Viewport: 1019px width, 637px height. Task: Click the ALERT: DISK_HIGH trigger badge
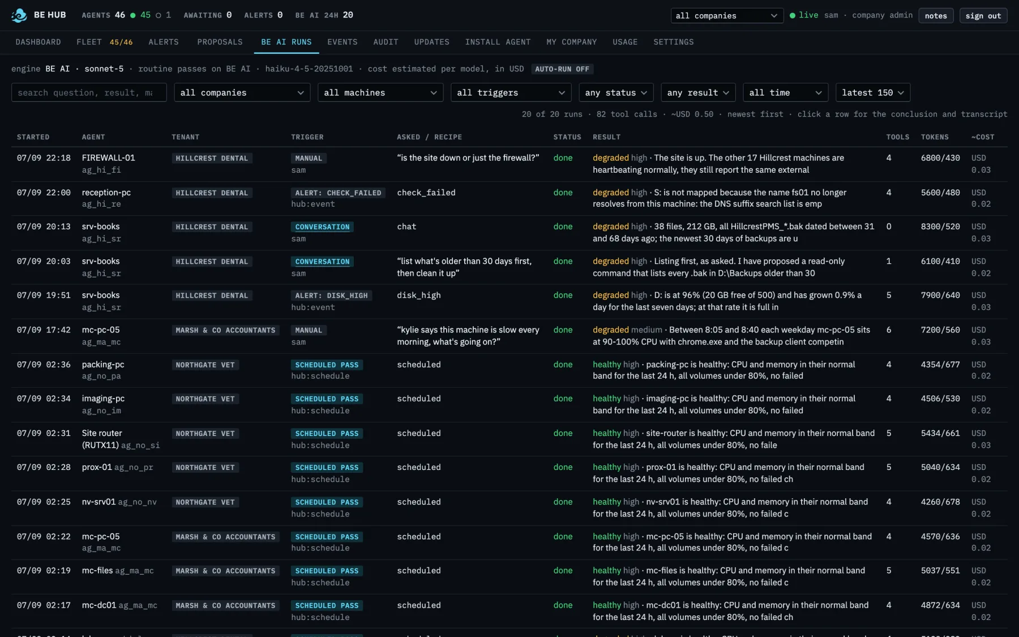pyautogui.click(x=331, y=296)
